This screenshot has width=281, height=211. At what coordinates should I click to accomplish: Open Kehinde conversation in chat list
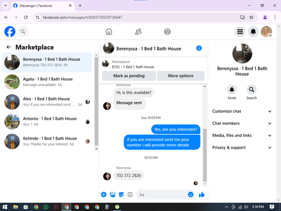point(47,141)
